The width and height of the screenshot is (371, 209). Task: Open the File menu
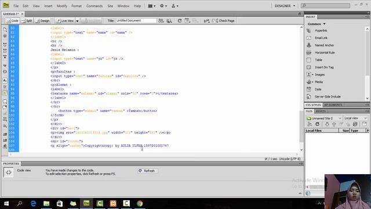tap(16, 6)
